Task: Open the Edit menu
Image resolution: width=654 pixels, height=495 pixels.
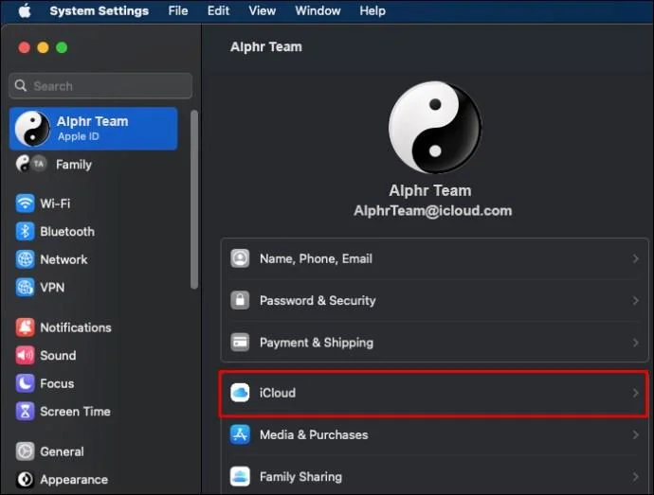Action: (218, 10)
